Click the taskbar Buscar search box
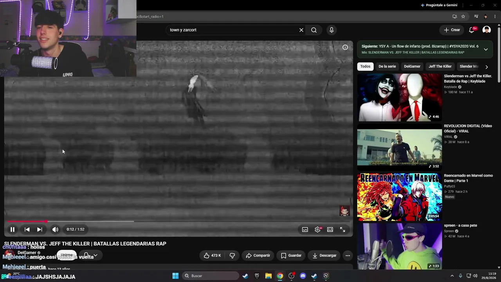Viewport: 501px width, 282px height. click(x=211, y=276)
